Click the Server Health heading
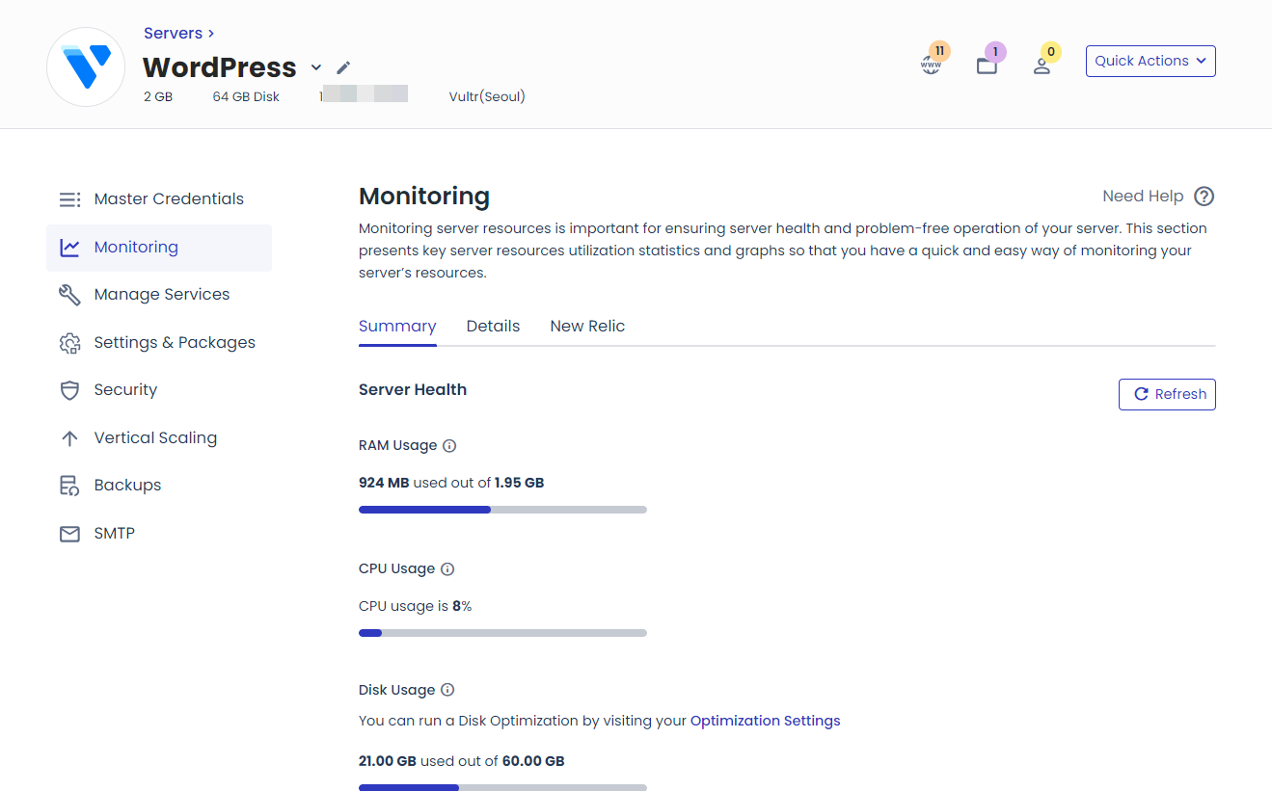 pos(413,390)
